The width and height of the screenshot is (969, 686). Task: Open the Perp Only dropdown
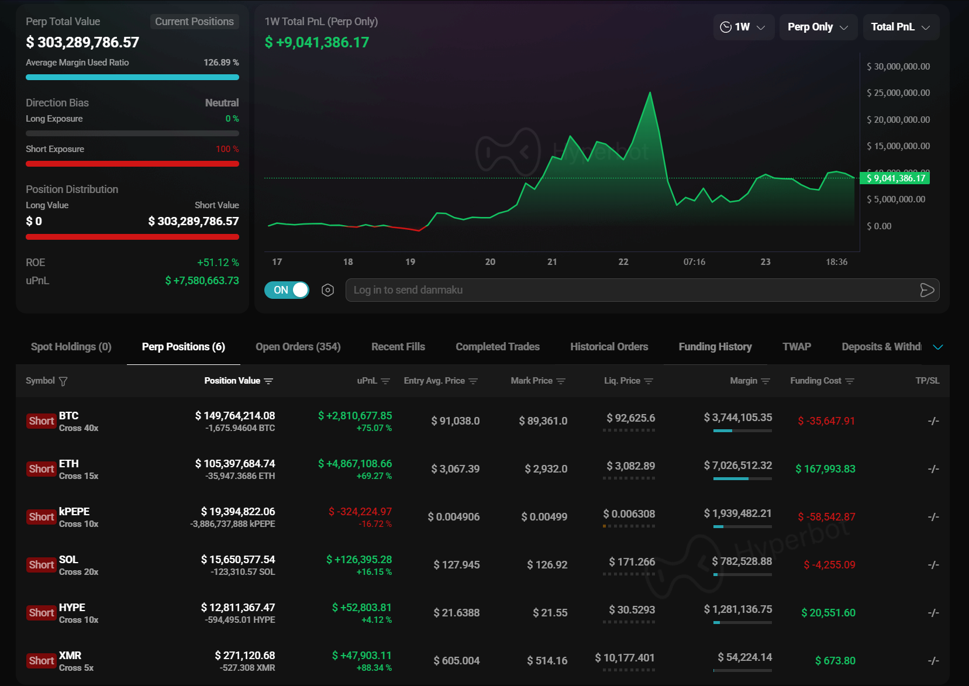coord(818,27)
